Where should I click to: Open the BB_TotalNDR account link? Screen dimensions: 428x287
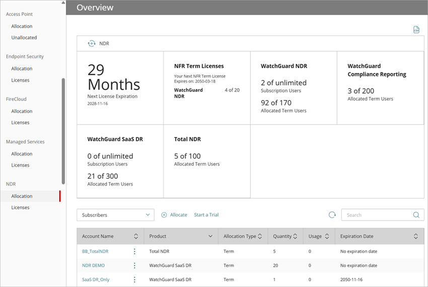click(x=95, y=251)
